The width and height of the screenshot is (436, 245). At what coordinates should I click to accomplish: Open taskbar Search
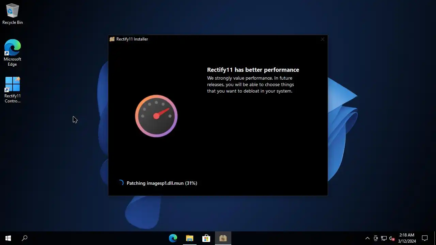(x=25, y=238)
